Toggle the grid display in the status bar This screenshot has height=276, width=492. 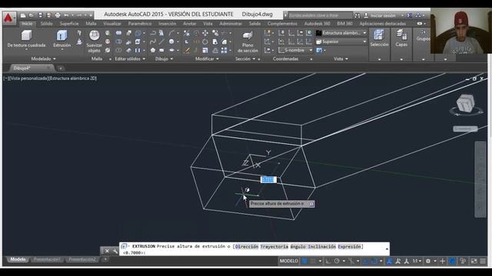click(x=304, y=261)
